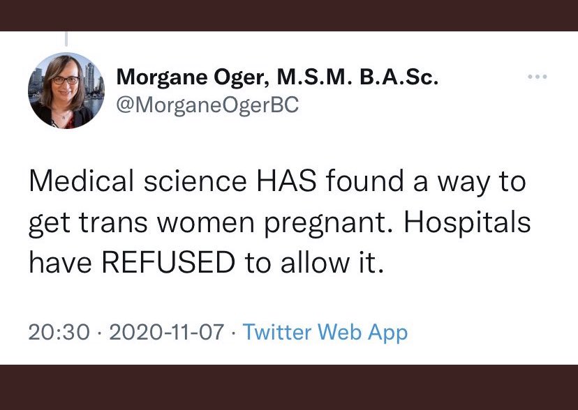The image size is (578, 410).
Task: Open Morgane Oger's profile picture
Action: click(x=66, y=91)
